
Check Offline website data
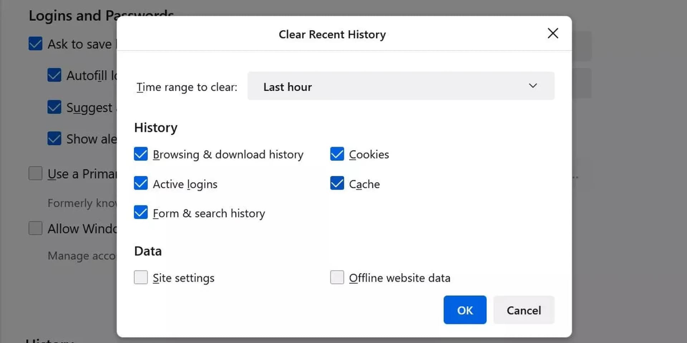pyautogui.click(x=337, y=277)
